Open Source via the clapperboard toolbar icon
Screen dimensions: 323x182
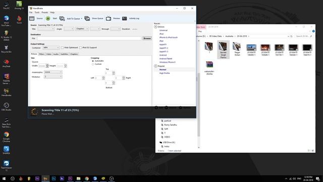[32, 18]
